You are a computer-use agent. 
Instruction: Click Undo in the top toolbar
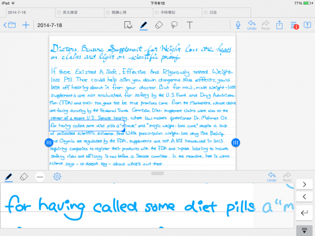(x=252, y=25)
